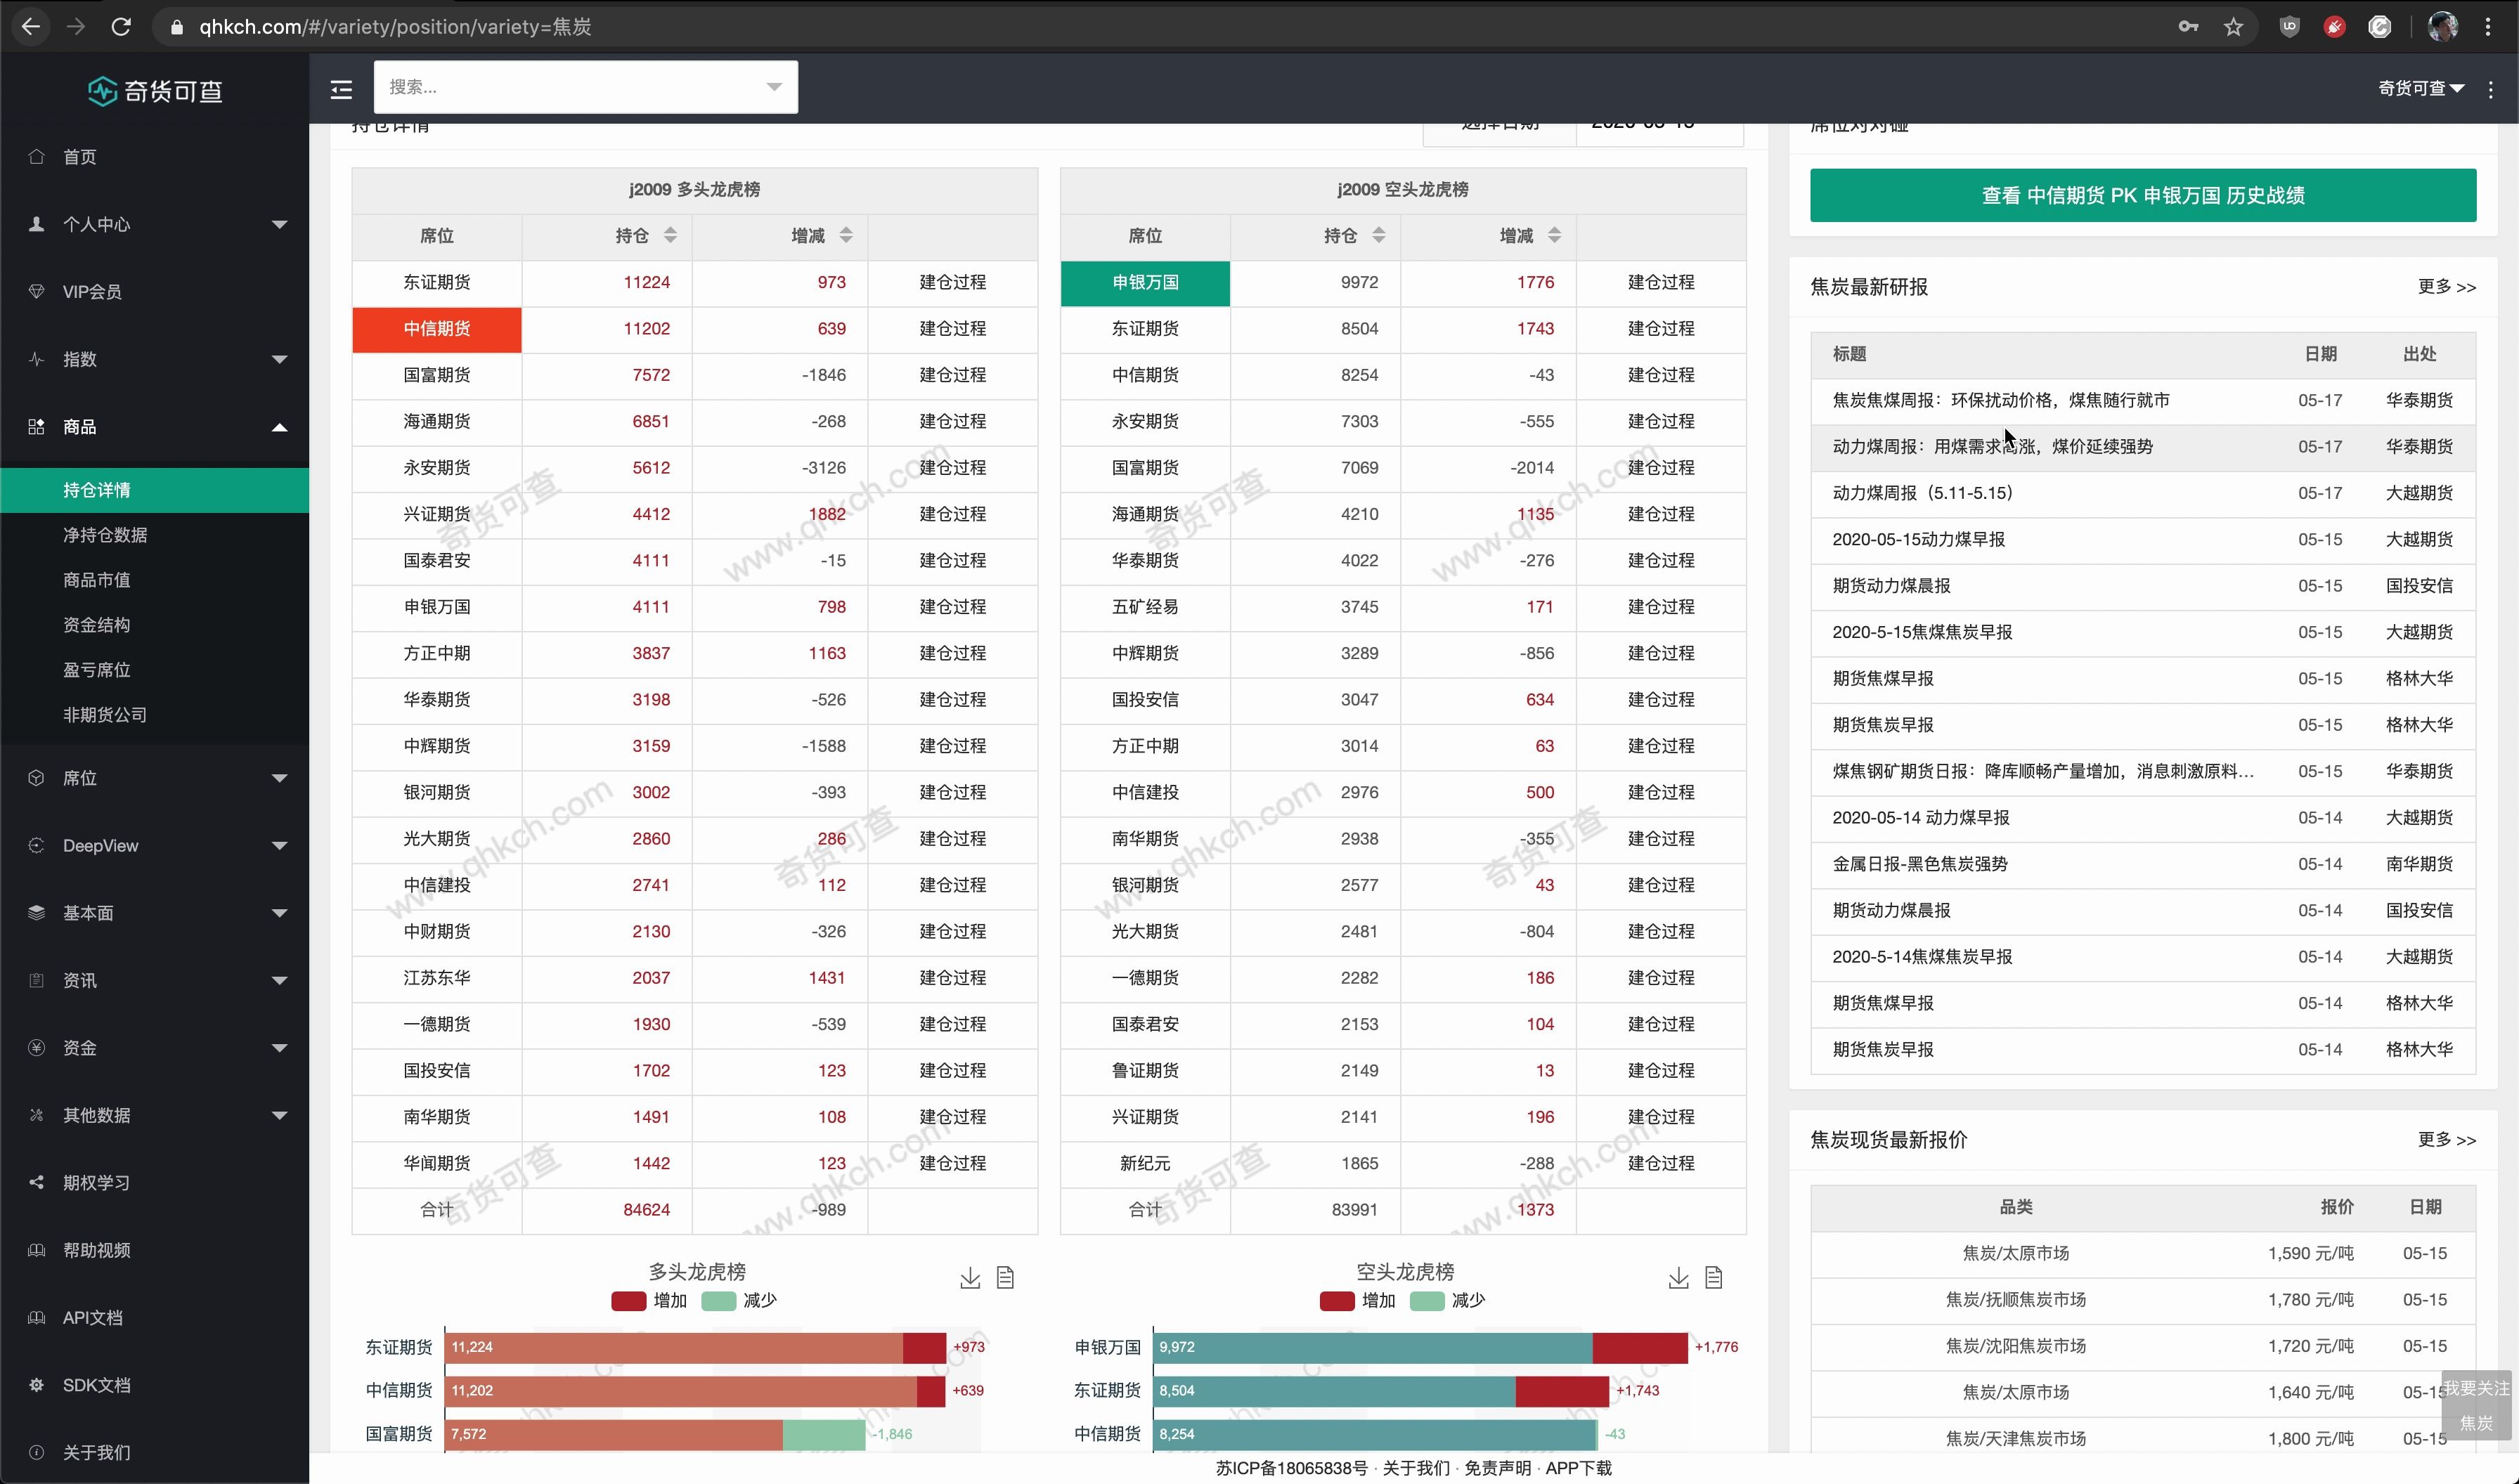
Task: Open search box dropdown arrow
Action: coord(773,87)
